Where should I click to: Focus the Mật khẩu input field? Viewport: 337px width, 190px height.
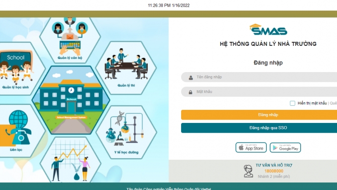(x=259, y=92)
